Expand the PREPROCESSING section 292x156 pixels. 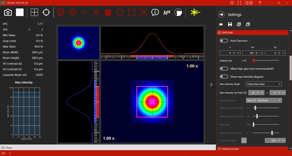[x=219, y=149]
